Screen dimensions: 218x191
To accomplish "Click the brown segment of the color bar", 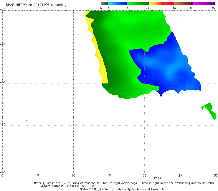I will click(x=184, y=4).
